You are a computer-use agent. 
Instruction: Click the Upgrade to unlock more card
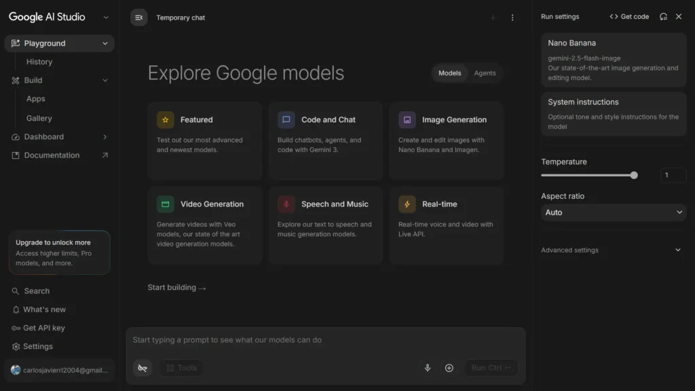(x=60, y=253)
